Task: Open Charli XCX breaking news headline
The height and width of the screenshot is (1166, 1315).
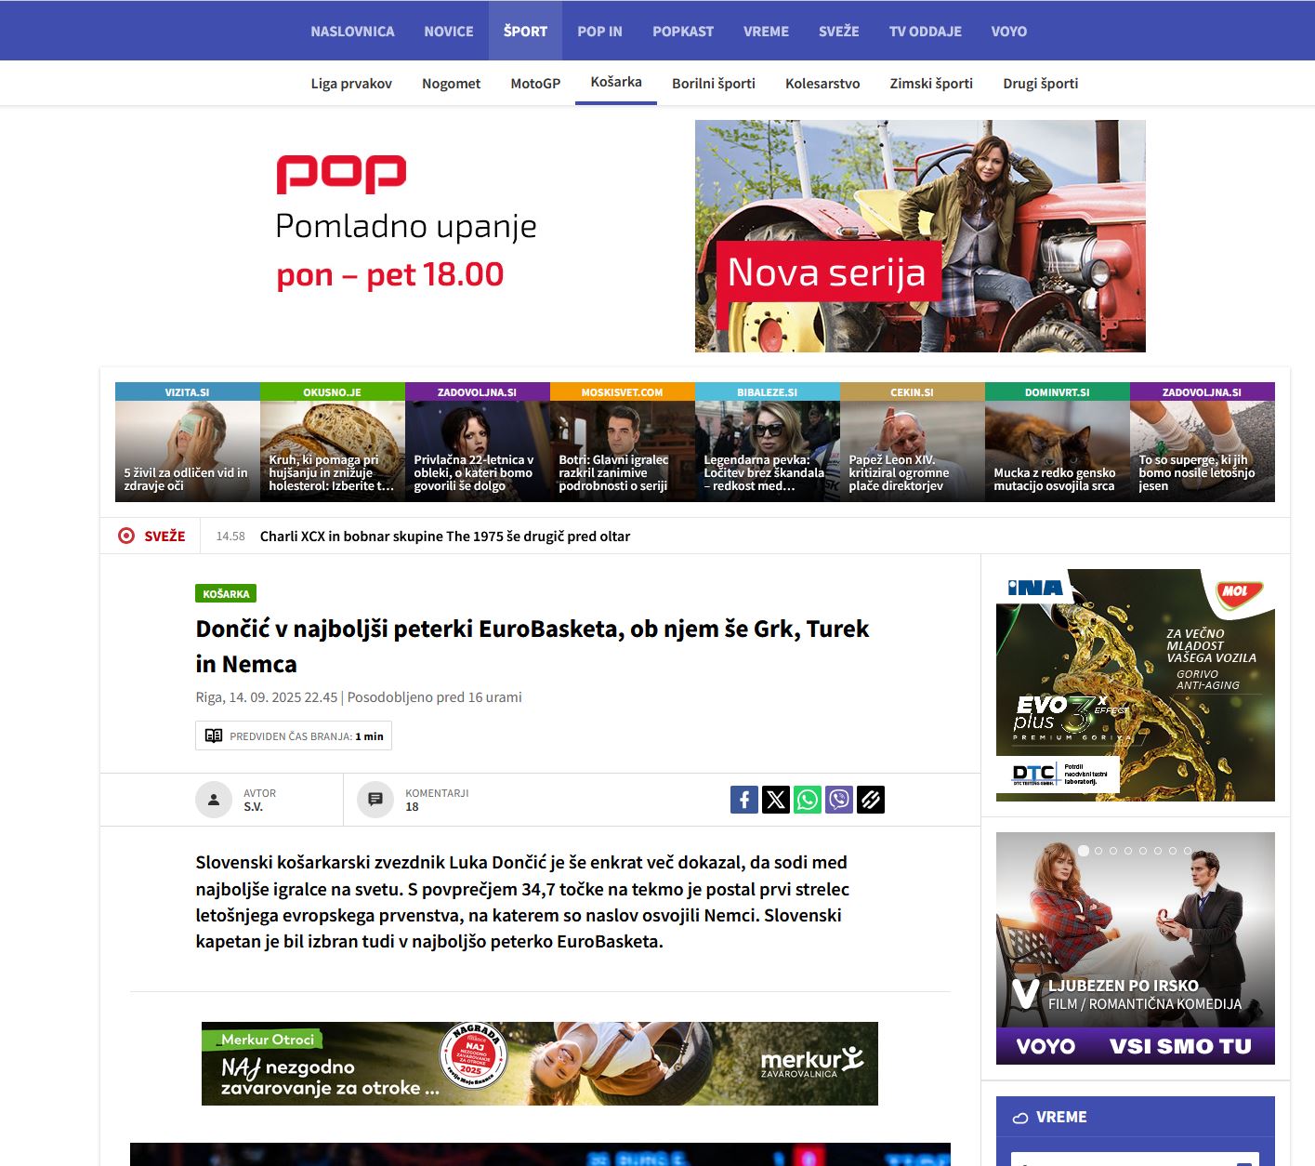Action: point(444,537)
